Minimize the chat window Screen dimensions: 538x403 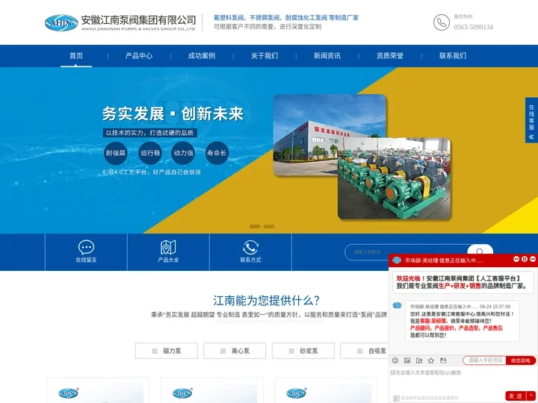pyautogui.click(x=533, y=259)
